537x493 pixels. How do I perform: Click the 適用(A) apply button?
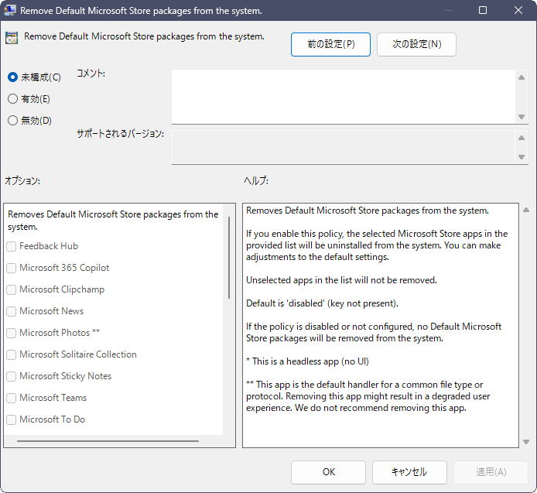[491, 472]
